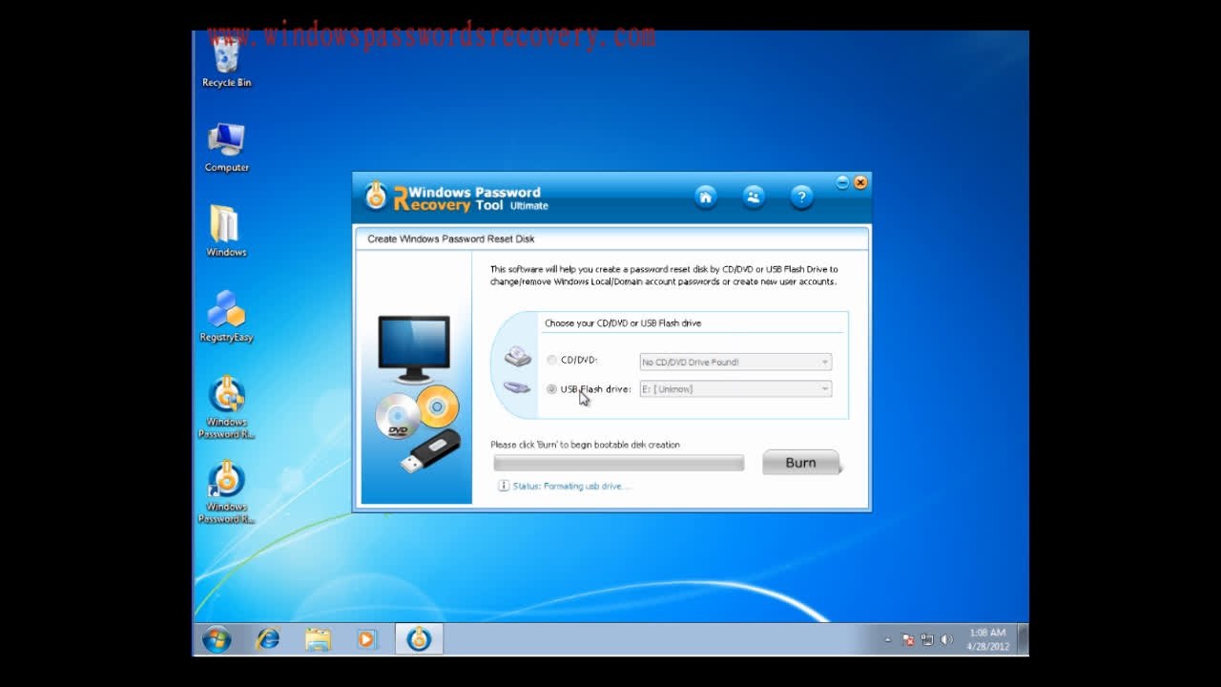Show hidden system tray icons
This screenshot has width=1221, height=687.
click(x=887, y=640)
